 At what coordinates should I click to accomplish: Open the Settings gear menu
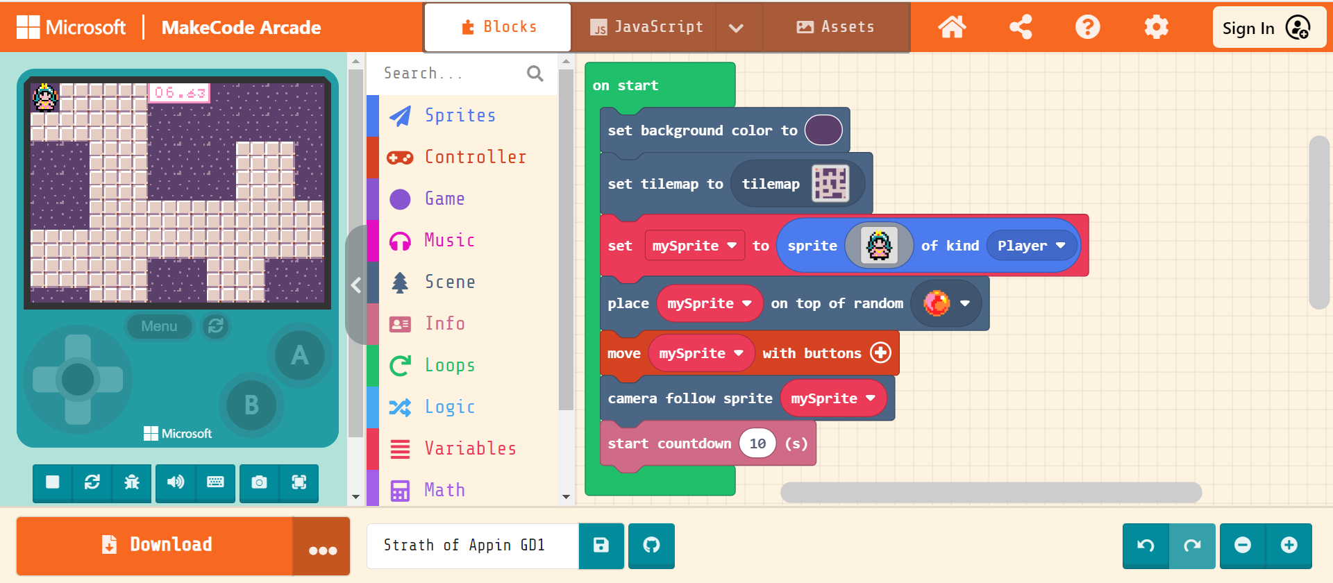tap(1156, 27)
